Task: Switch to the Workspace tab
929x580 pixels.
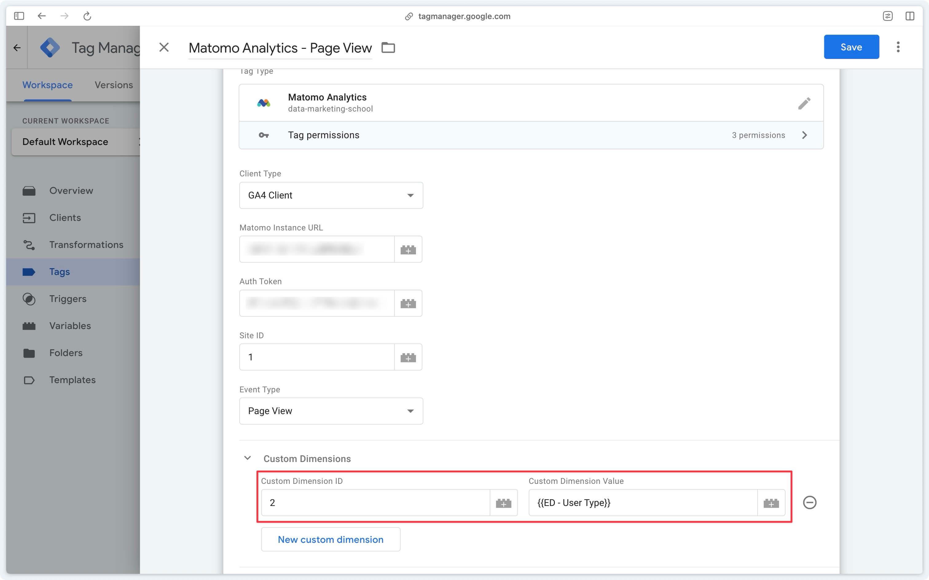Action: click(x=48, y=85)
